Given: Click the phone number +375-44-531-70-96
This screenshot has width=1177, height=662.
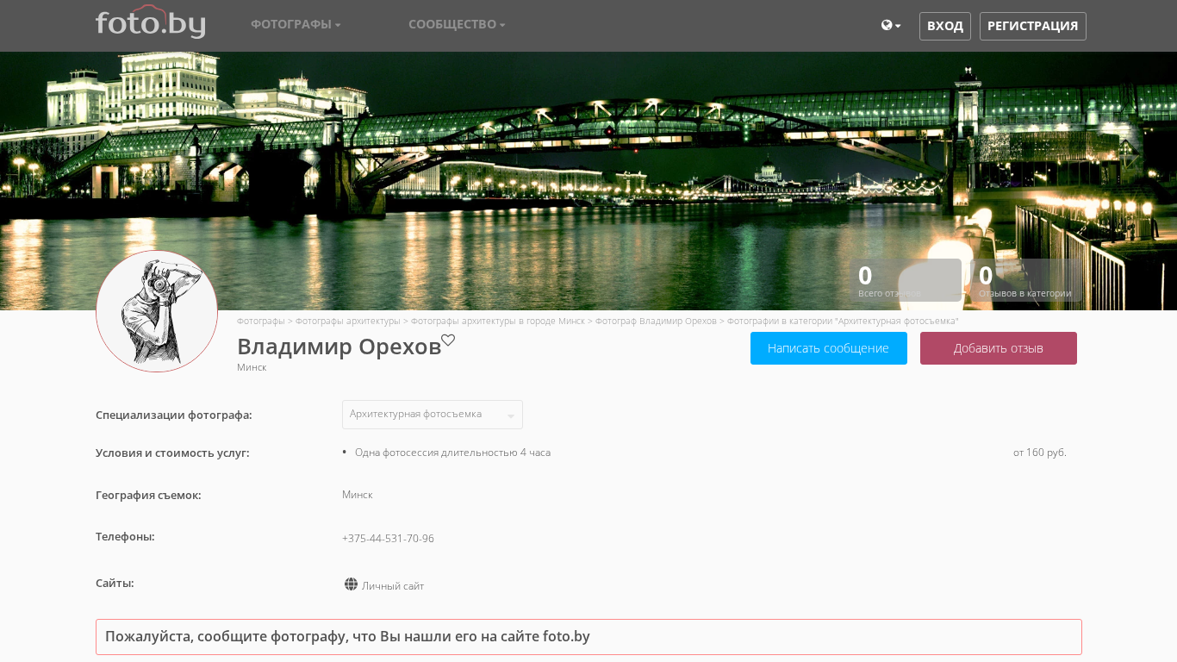Looking at the screenshot, I should point(388,539).
